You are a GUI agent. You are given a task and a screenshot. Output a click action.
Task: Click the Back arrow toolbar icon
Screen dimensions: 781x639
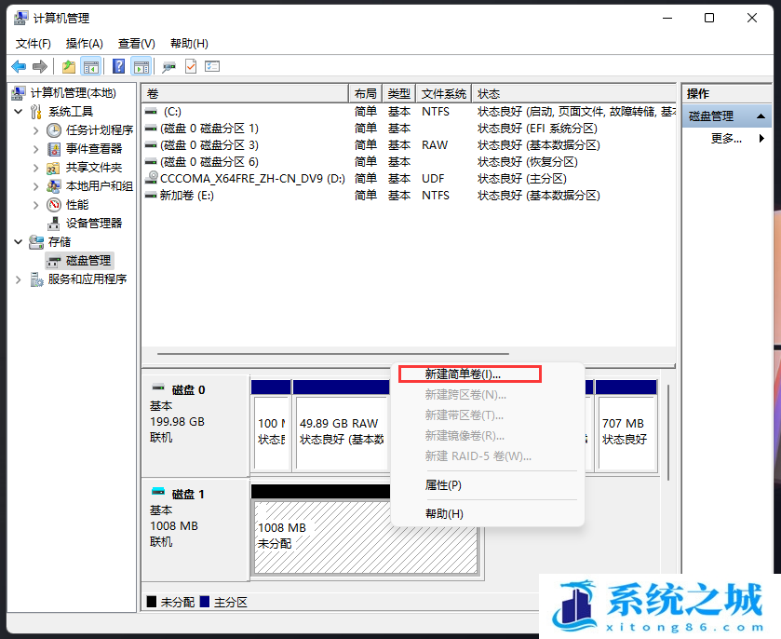click(x=19, y=66)
